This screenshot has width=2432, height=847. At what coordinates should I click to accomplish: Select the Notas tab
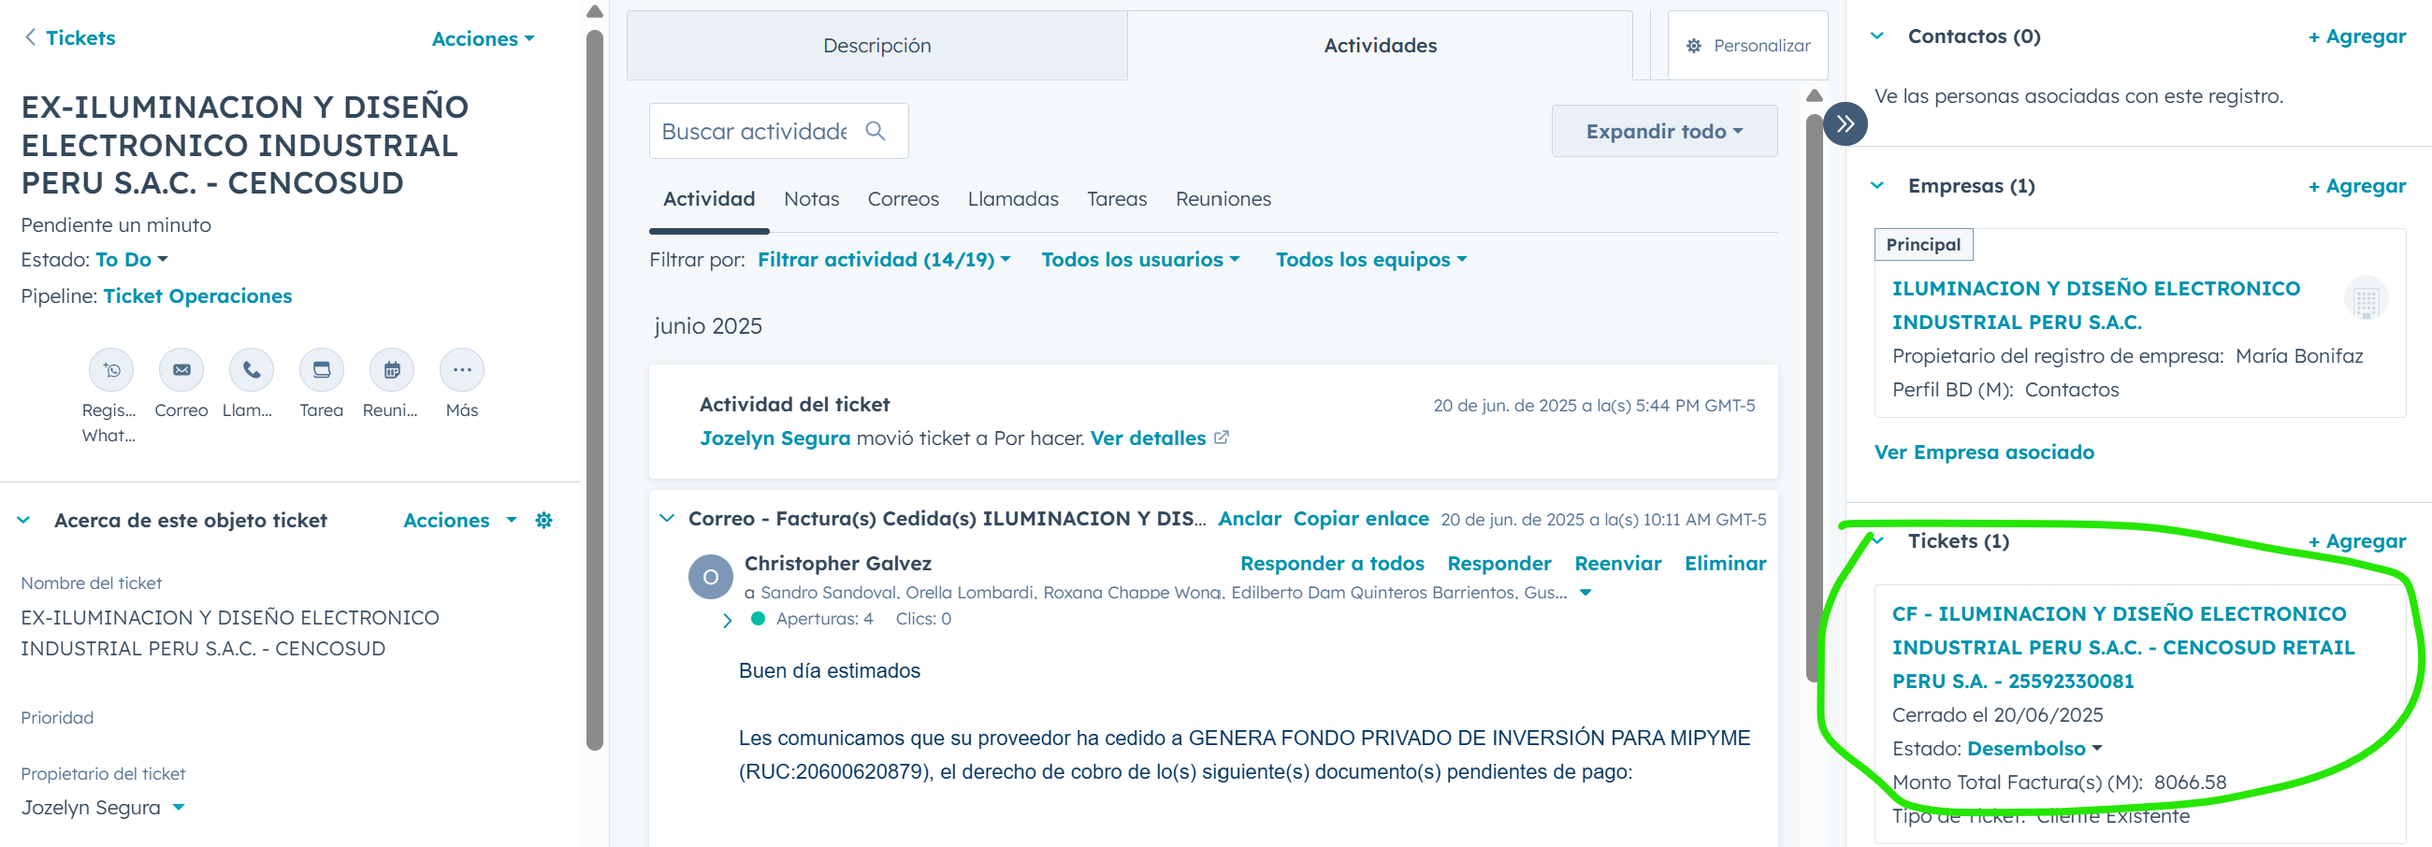coord(811,199)
